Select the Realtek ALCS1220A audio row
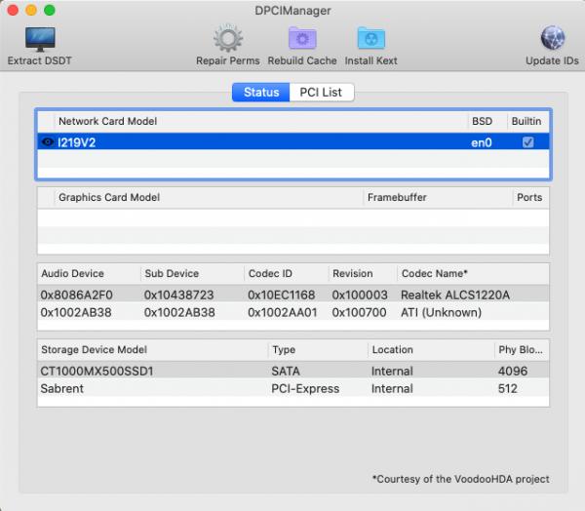Viewport: 585px width, 511px height. [x=292, y=295]
